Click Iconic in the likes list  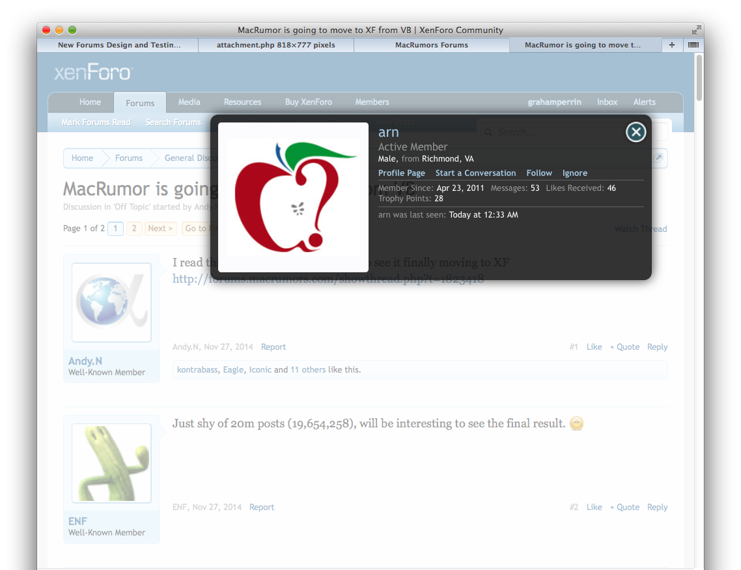pos(260,369)
